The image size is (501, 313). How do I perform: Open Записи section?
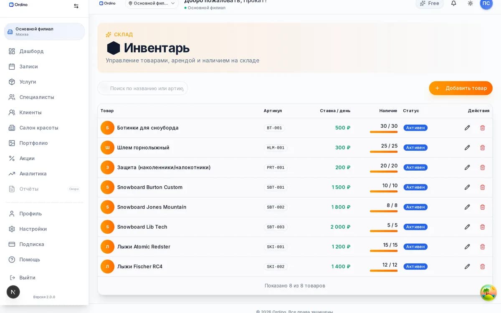(44, 66)
